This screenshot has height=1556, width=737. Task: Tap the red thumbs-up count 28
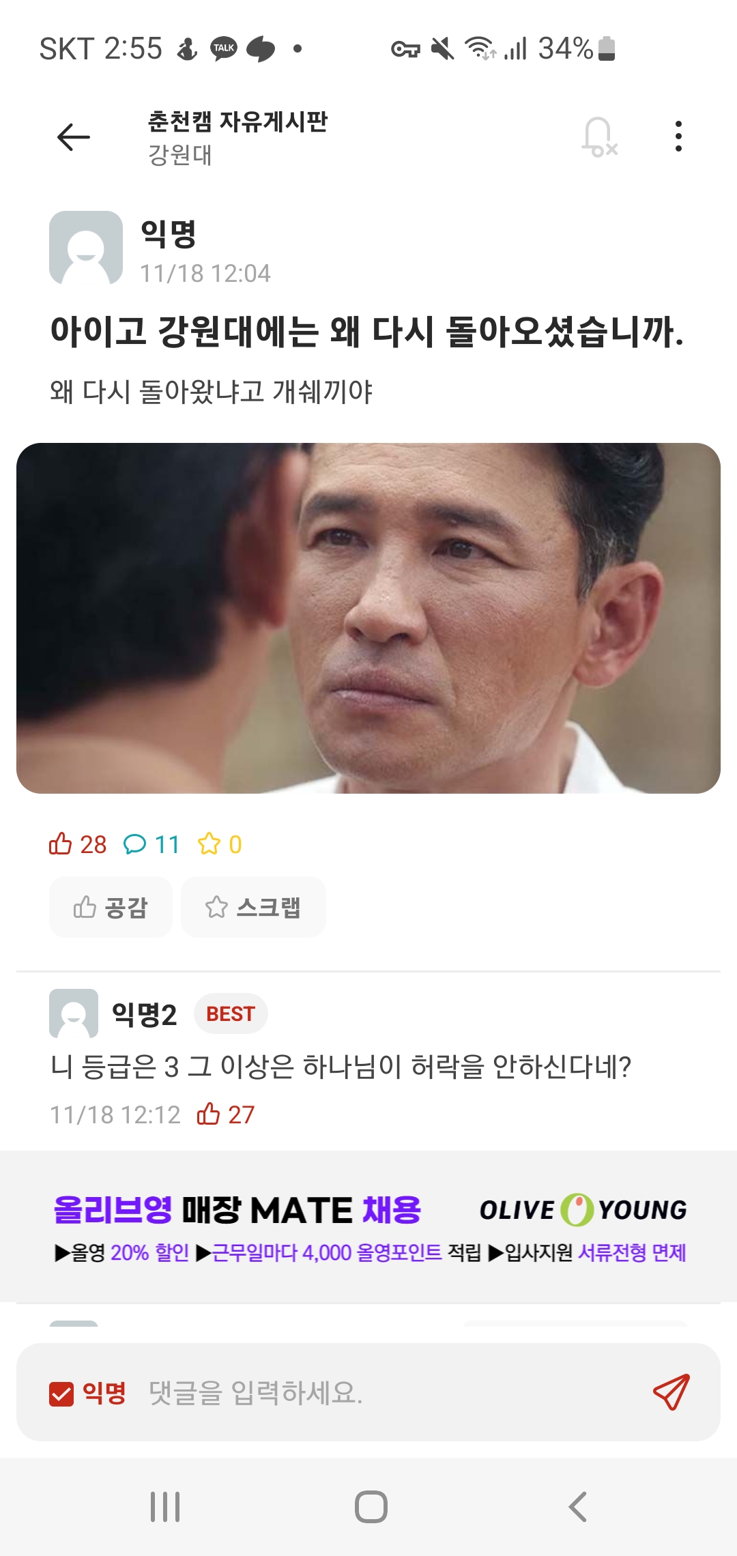click(78, 844)
